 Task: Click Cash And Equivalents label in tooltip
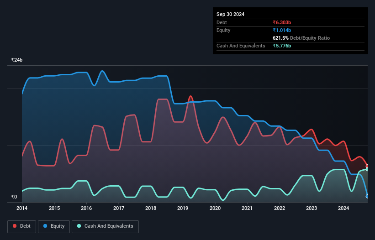point(241,46)
